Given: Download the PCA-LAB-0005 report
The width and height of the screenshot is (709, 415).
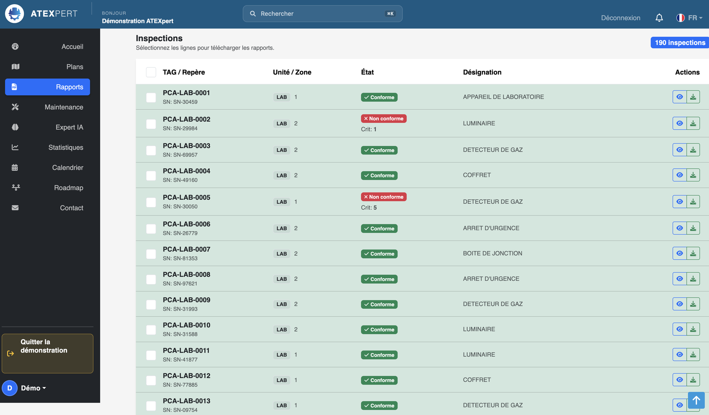Looking at the screenshot, I should (693, 202).
